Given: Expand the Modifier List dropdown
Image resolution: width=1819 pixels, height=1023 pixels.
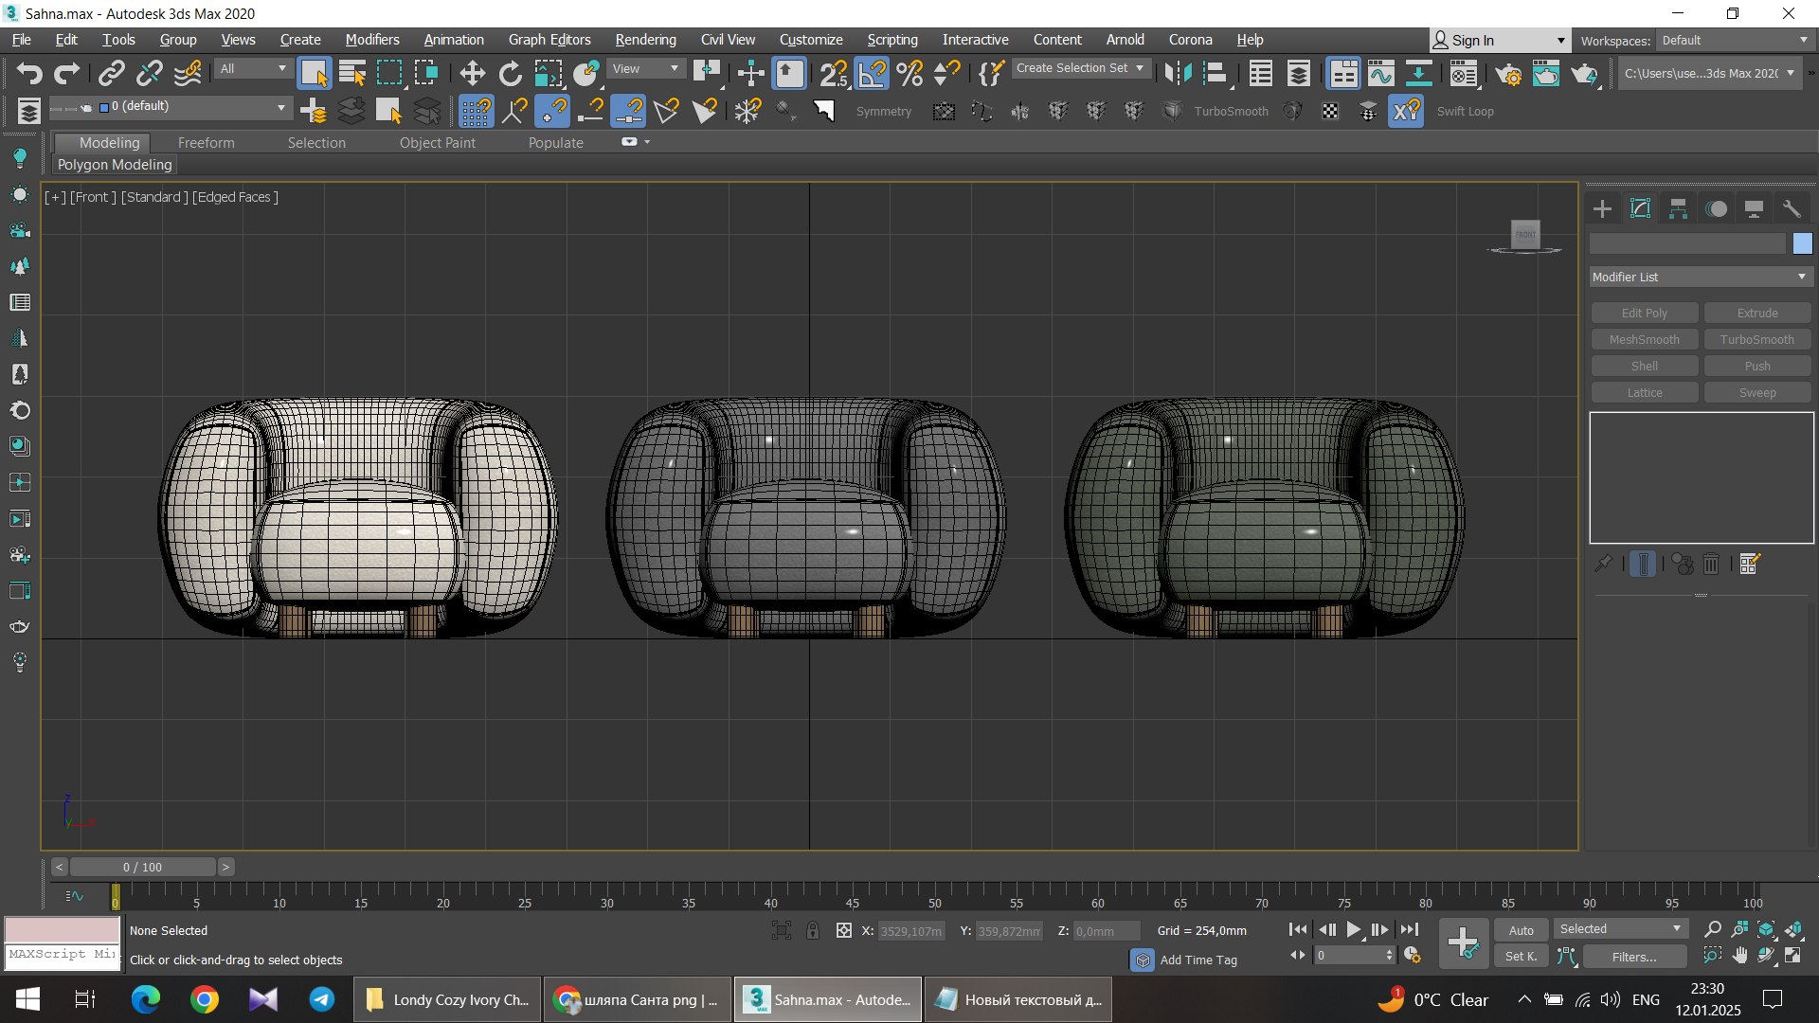Looking at the screenshot, I should [1701, 277].
